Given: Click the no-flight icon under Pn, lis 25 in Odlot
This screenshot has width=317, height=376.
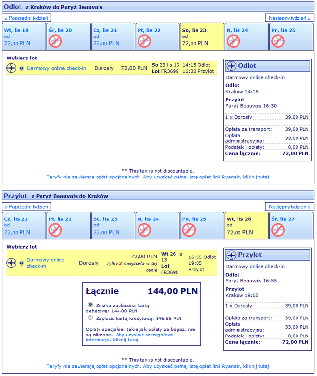Looking at the screenshot, I should pyautogui.click(x=277, y=41).
